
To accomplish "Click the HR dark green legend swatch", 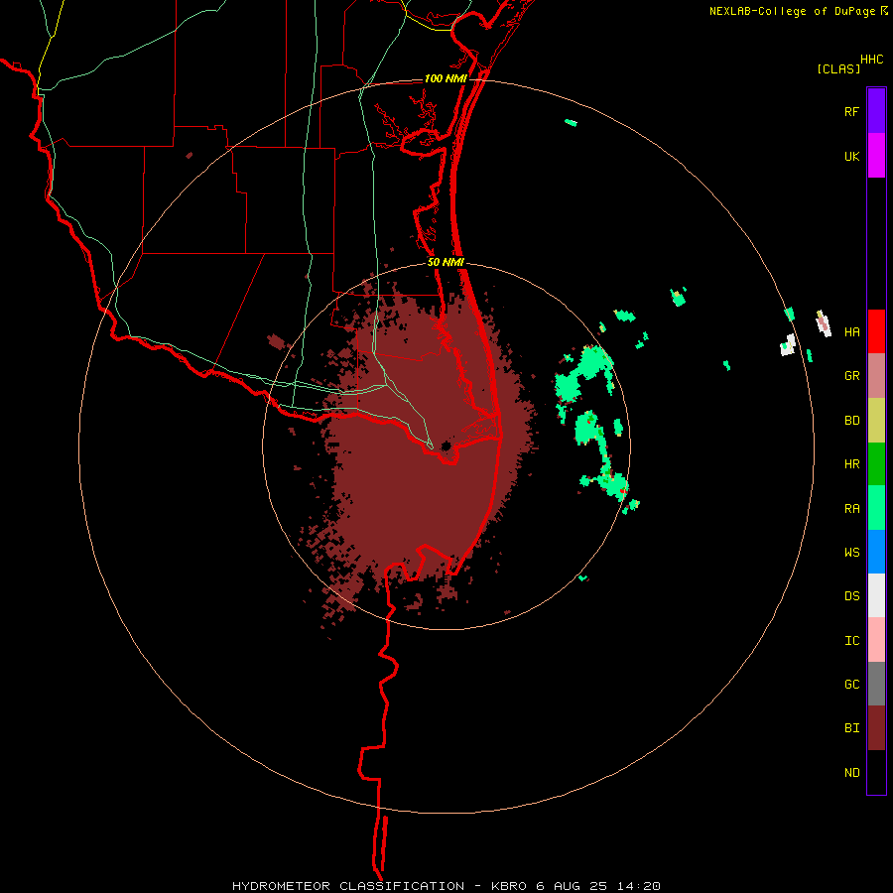I will [876, 463].
